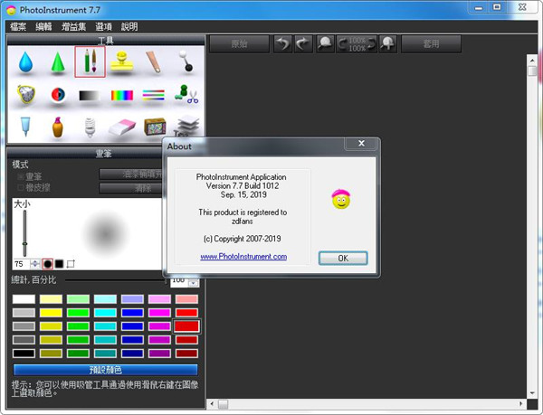543x415 pixels.
Task: Select the stacked layers tool
Action: point(187,127)
